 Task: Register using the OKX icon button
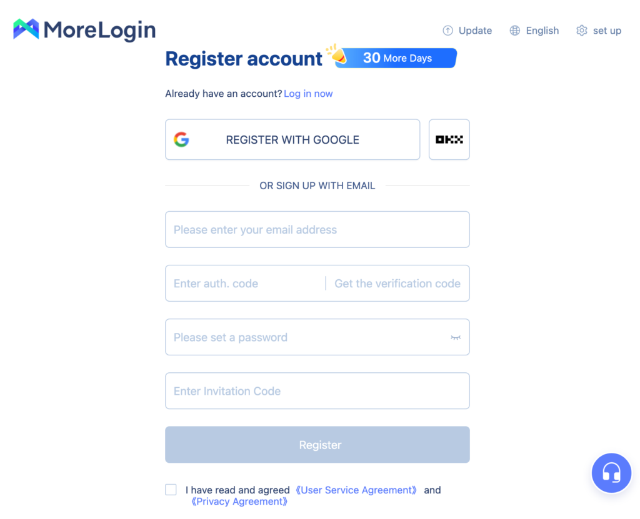(449, 139)
